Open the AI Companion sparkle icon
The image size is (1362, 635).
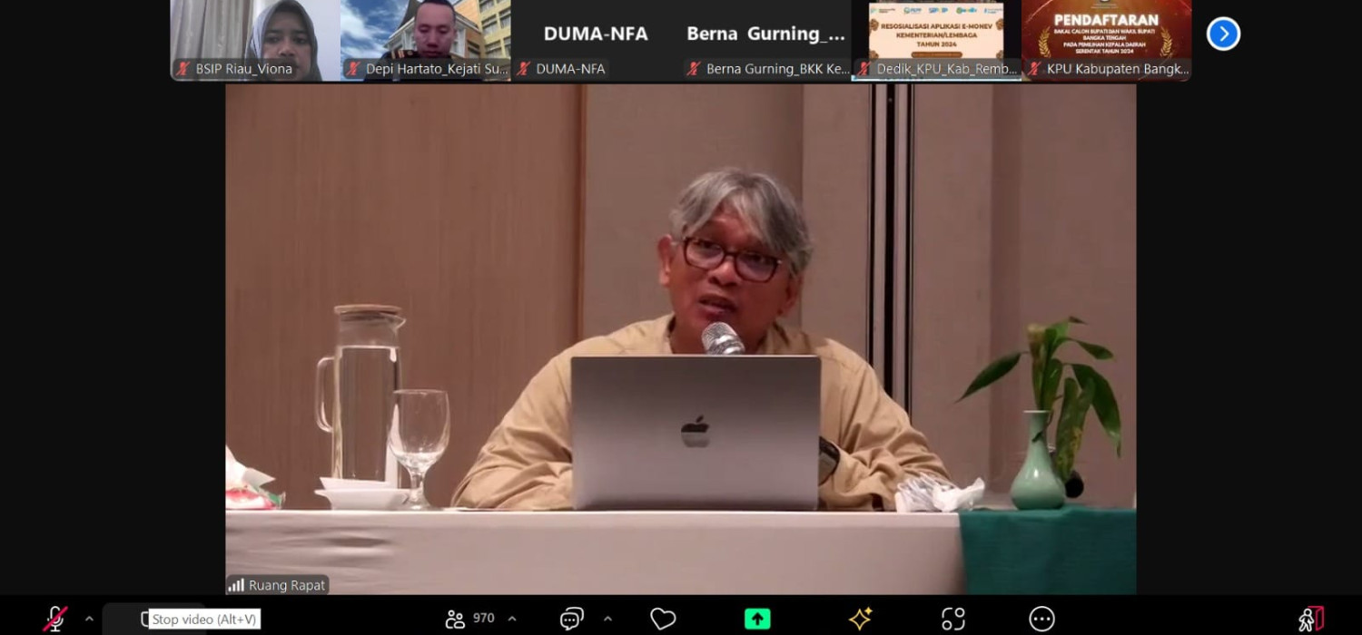(x=860, y=619)
